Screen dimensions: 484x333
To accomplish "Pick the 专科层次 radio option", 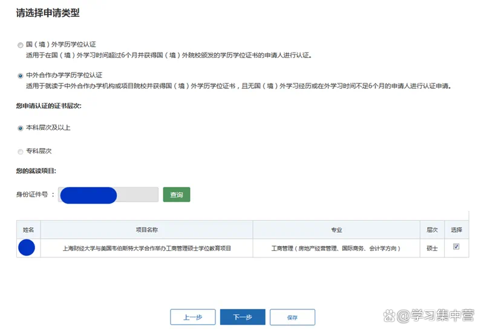I will pyautogui.click(x=21, y=151).
